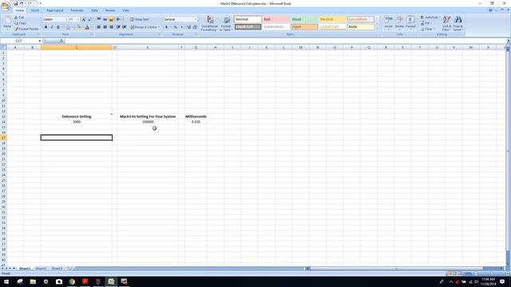Apply the Normal cell style
The height and width of the screenshot is (287, 511).
pos(248,19)
